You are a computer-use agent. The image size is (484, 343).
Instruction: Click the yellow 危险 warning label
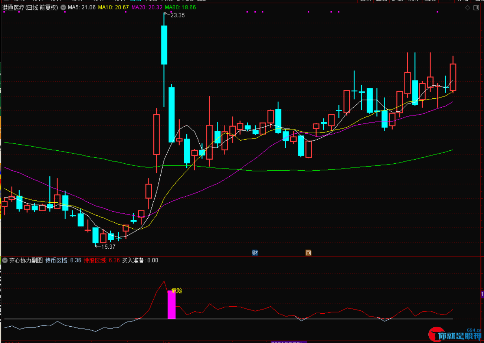point(177,291)
